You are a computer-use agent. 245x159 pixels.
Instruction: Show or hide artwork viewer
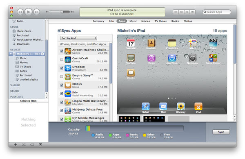point(40,145)
